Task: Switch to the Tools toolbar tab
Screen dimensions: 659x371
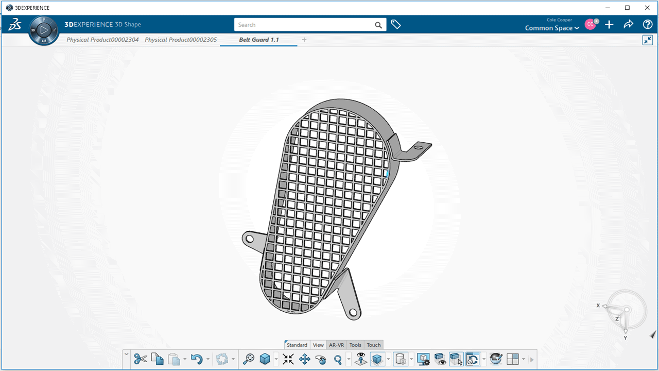Action: click(x=355, y=345)
